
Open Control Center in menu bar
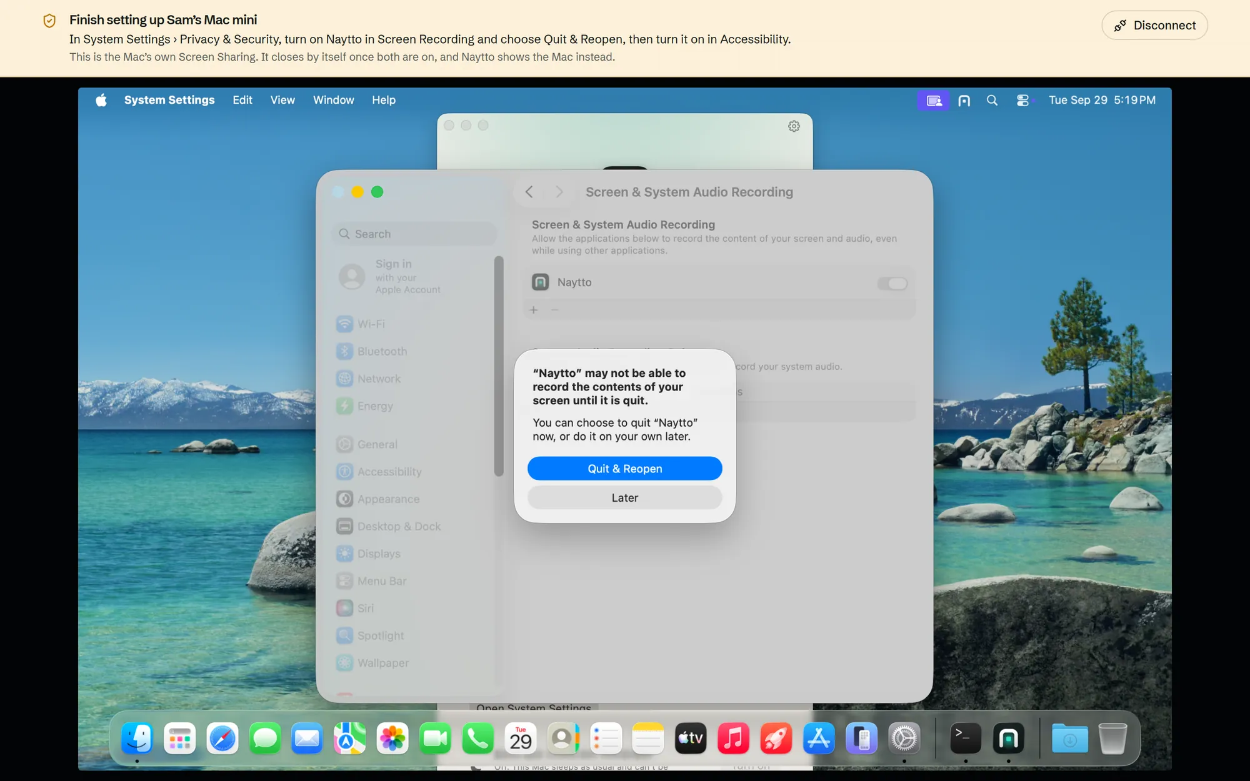[1022, 101]
